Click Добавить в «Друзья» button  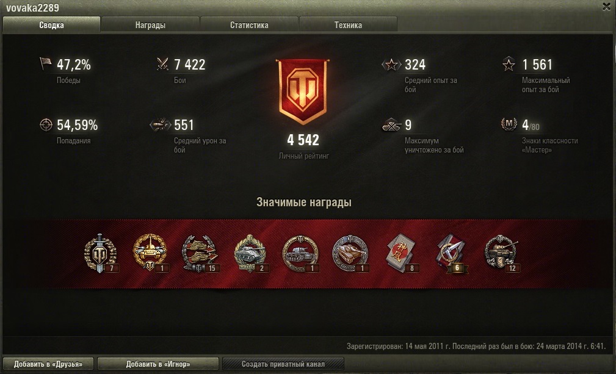tap(48, 364)
